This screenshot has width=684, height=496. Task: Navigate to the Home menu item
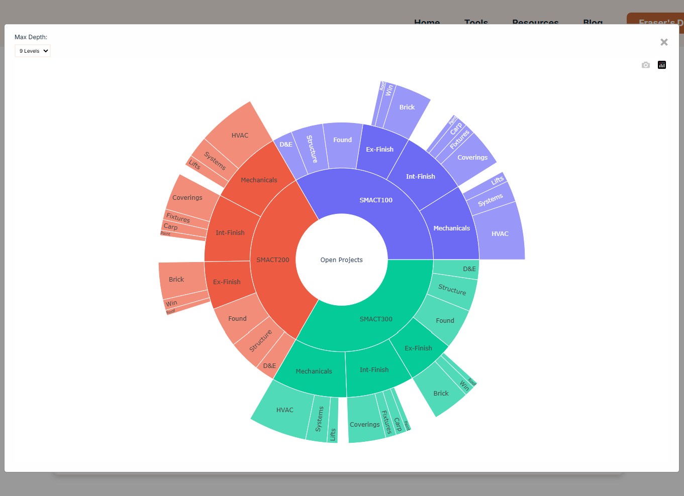(x=427, y=23)
